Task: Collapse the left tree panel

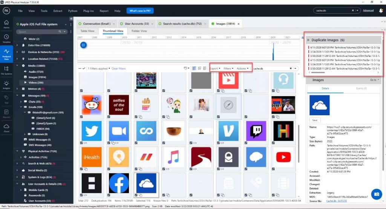Action: [71, 19]
